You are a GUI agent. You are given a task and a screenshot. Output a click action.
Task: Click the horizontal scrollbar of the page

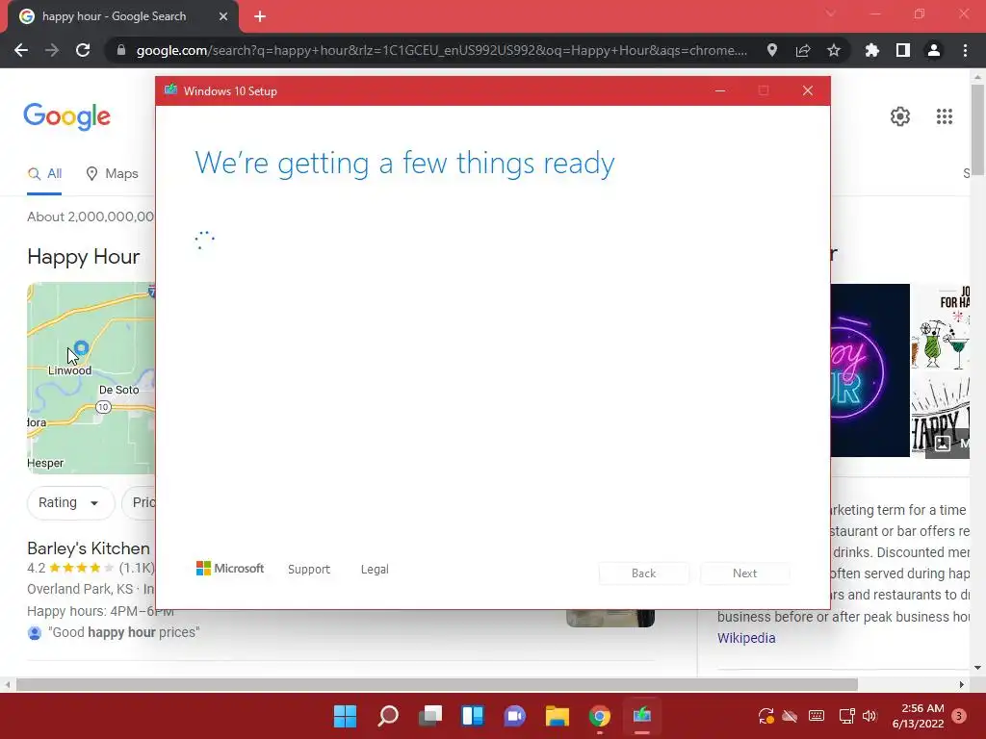coord(437,684)
